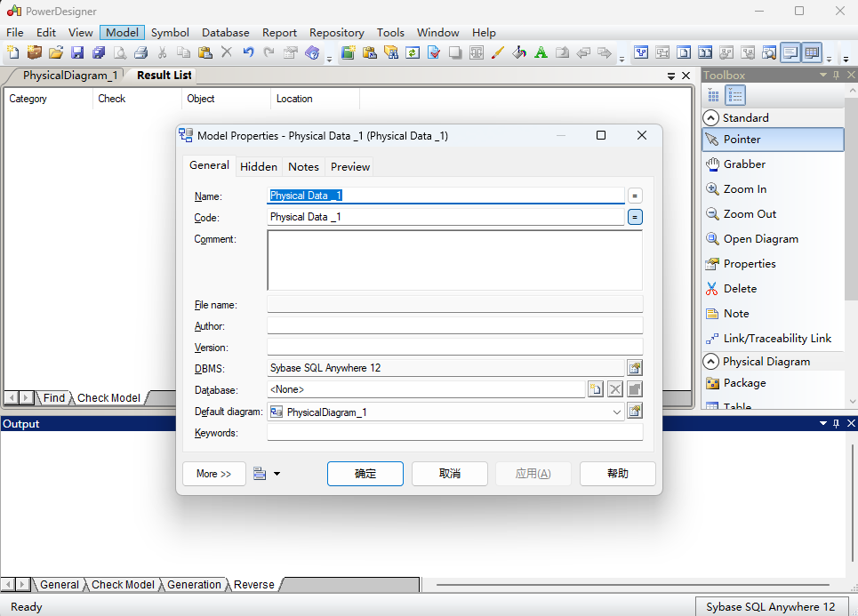The width and height of the screenshot is (858, 616).
Task: Click the Check Model checkmark icon
Action: pos(434,52)
